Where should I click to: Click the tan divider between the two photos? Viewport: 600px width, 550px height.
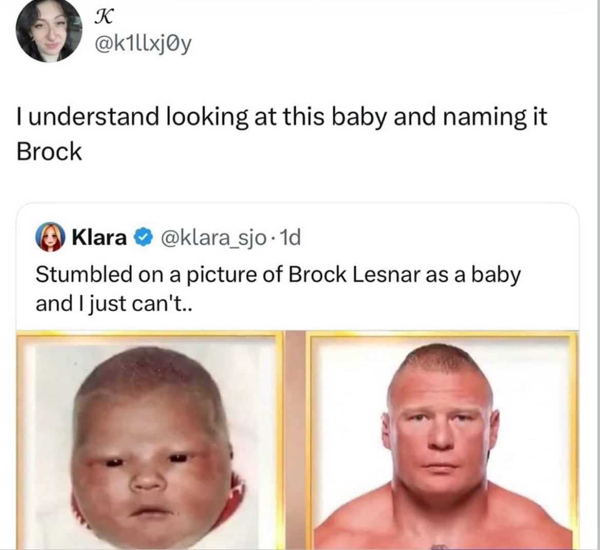[x=295, y=441]
